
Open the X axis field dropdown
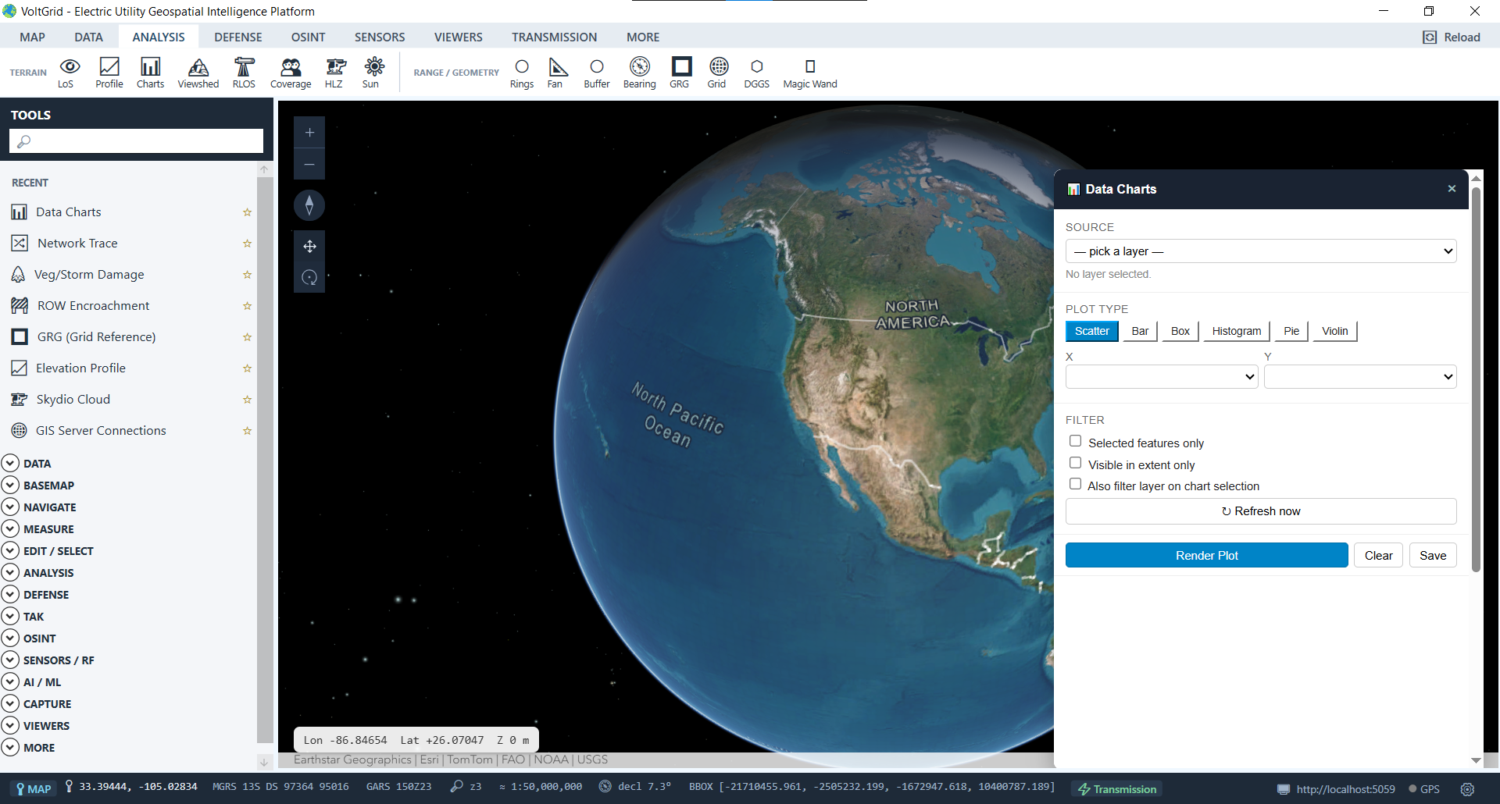point(1162,376)
